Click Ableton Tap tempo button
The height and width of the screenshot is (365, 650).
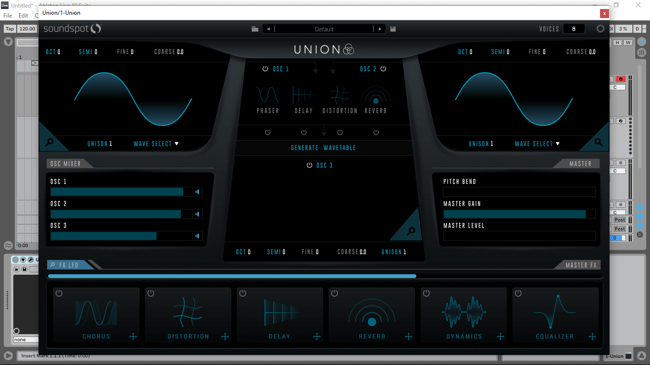point(10,29)
